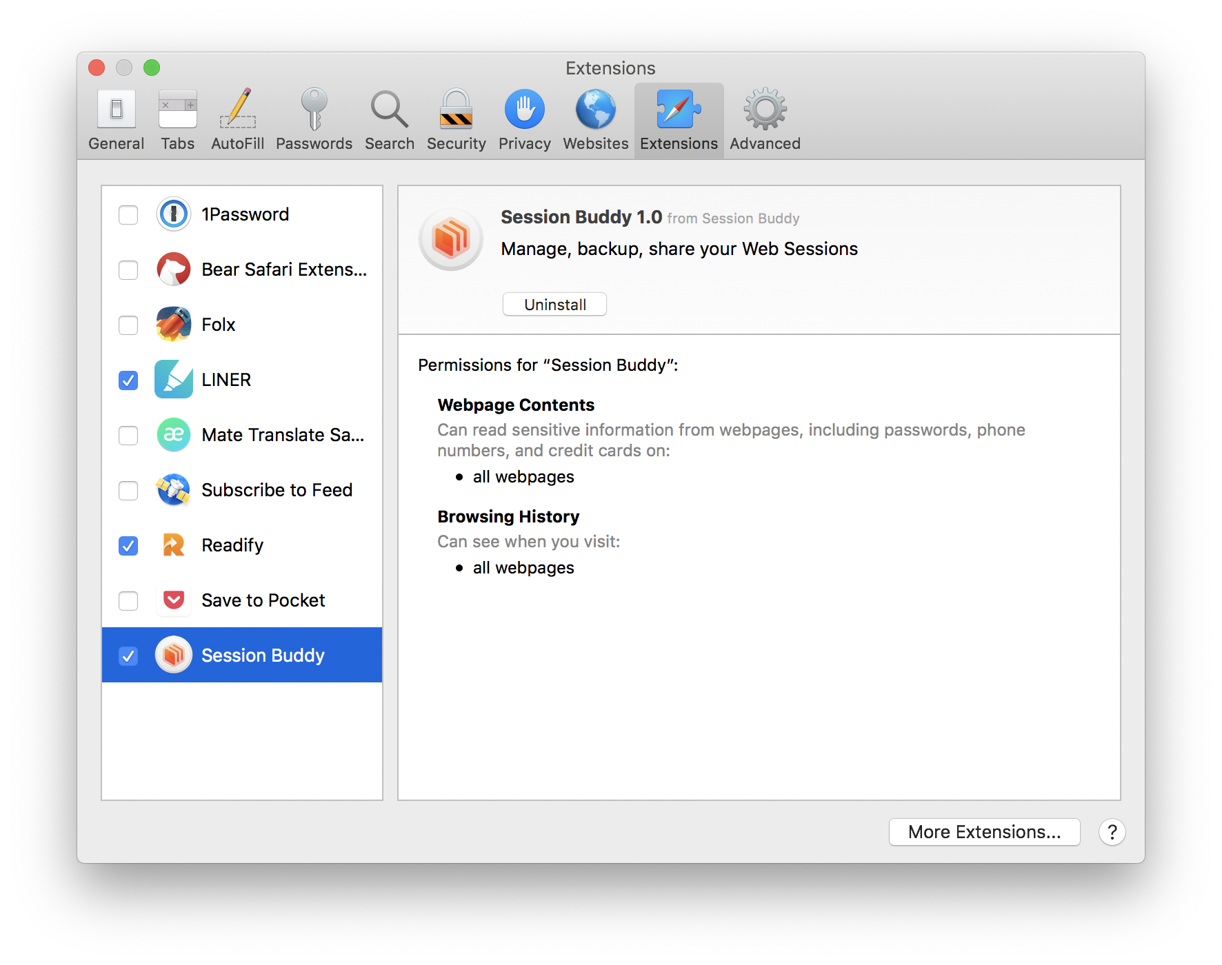The height and width of the screenshot is (965, 1222).
Task: Select the Bear Safari Extens... row name
Action: pos(284,270)
